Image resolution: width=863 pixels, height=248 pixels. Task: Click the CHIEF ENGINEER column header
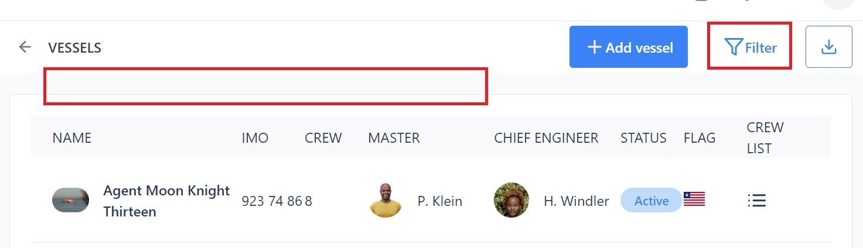(546, 138)
